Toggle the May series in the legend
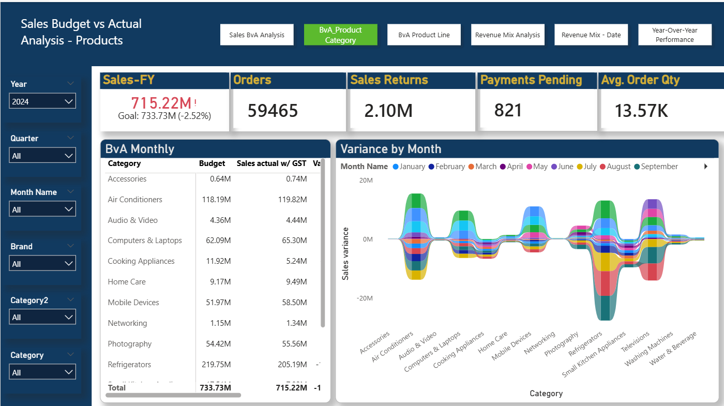 [x=539, y=167]
